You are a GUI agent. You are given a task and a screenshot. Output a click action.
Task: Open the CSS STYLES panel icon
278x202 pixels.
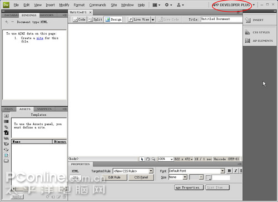coord(247,32)
